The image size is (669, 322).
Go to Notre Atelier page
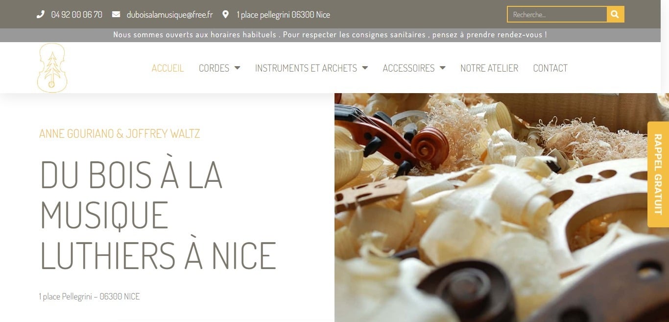(x=489, y=68)
